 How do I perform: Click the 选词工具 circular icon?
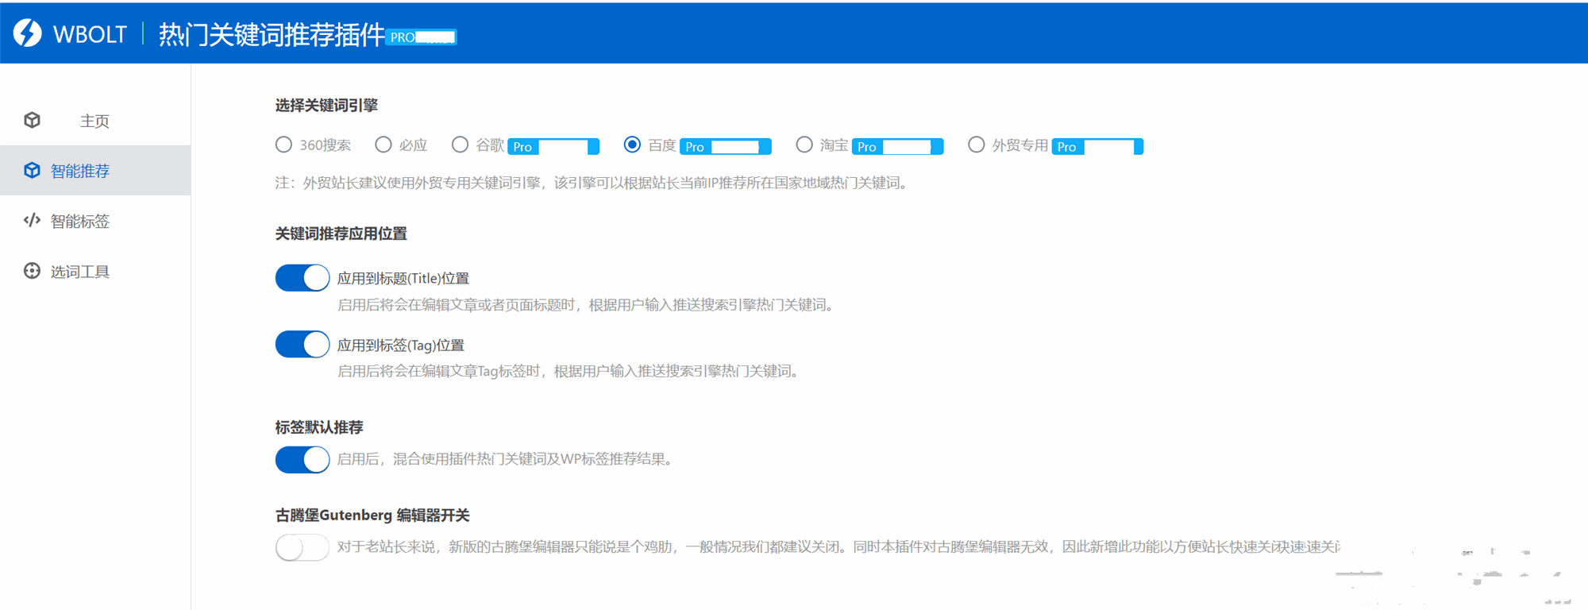(32, 272)
